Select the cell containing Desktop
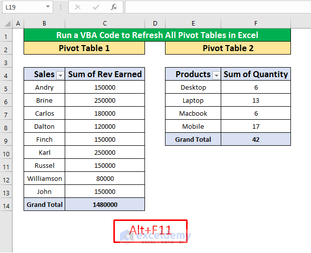 point(193,87)
